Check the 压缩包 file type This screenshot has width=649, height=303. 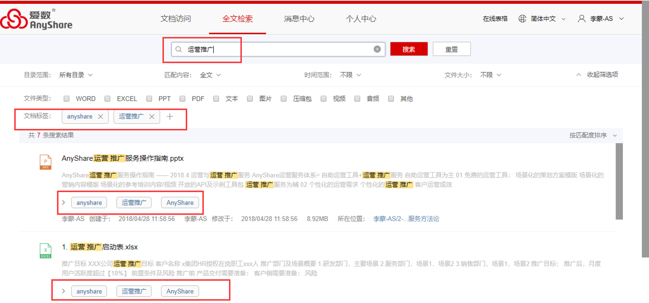click(x=284, y=99)
